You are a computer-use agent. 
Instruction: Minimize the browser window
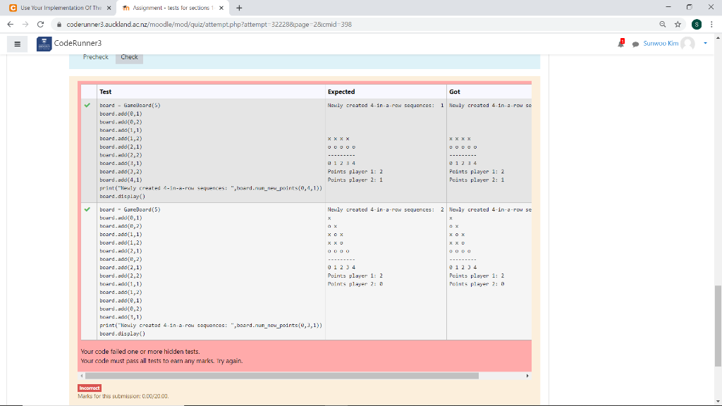click(x=668, y=7)
